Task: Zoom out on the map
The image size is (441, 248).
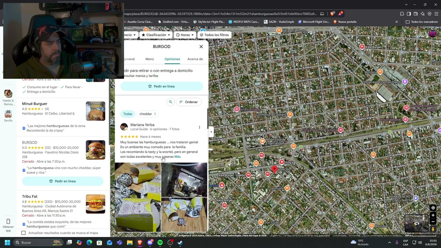Action: (433, 222)
